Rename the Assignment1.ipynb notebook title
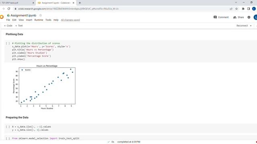 [23, 15]
